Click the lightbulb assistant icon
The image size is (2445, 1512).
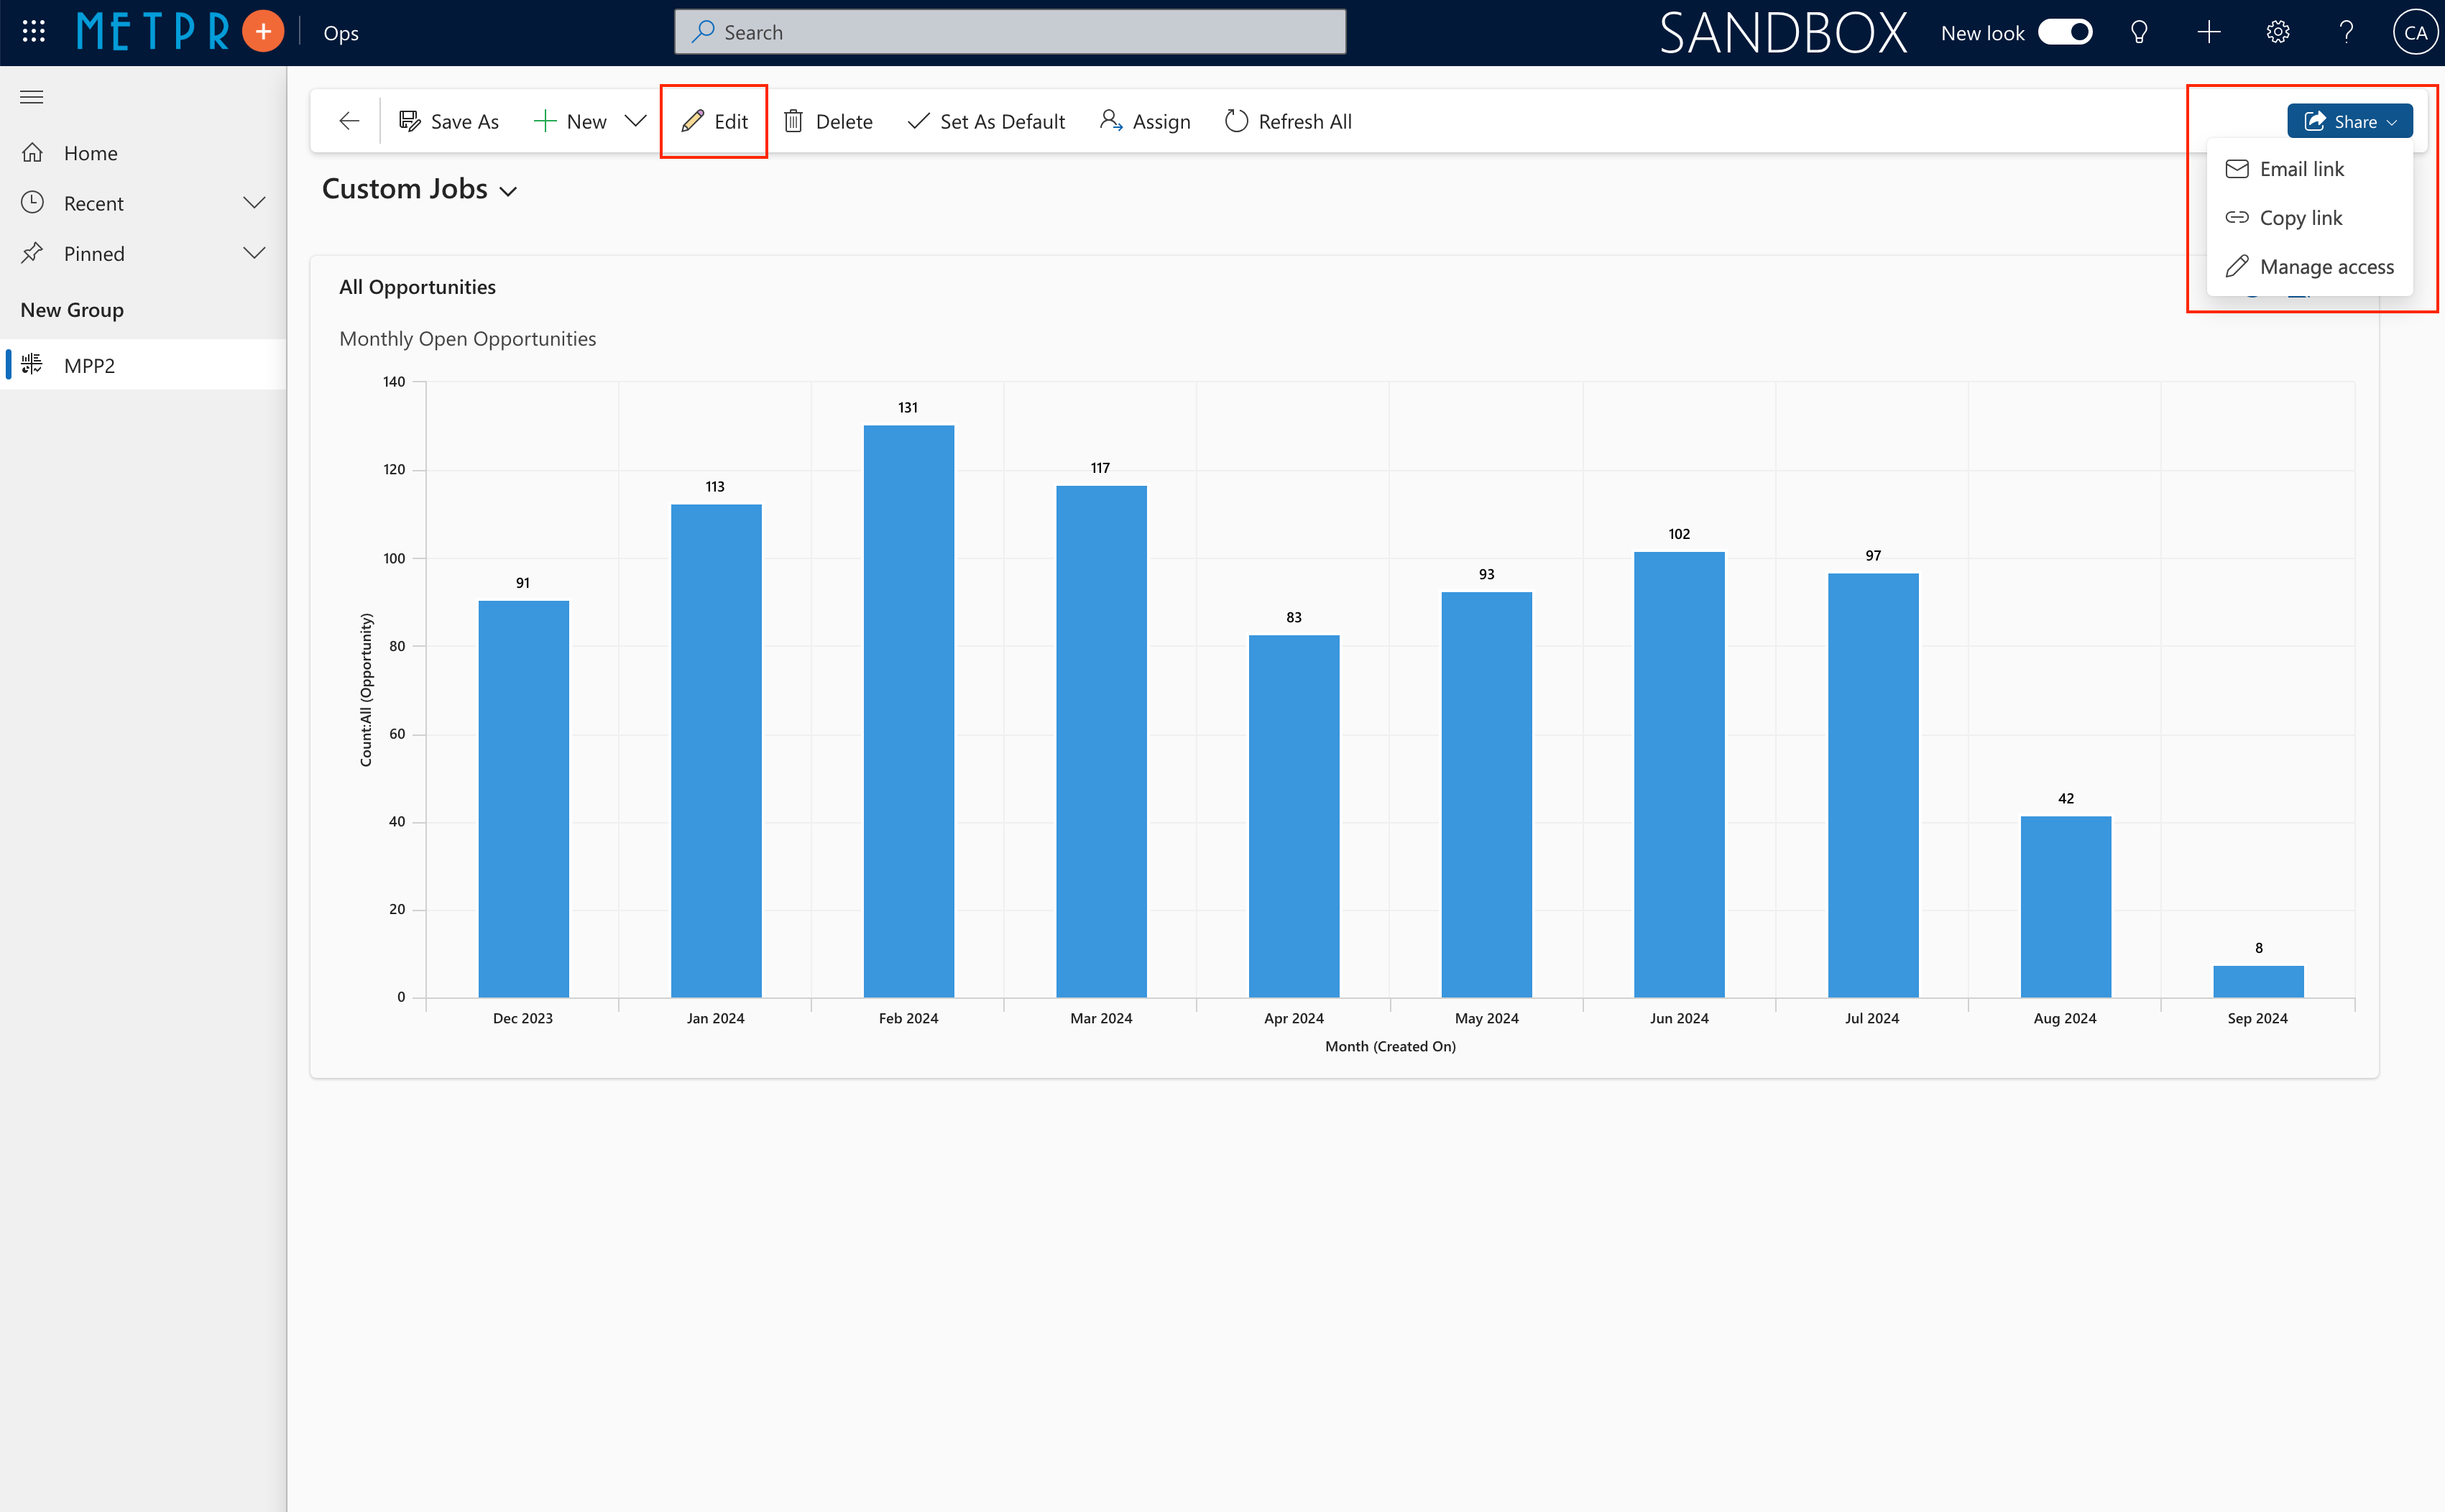pos(2139,32)
